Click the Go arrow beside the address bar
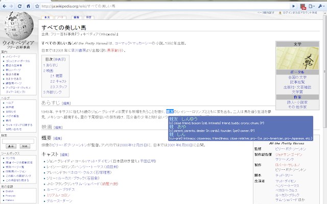This screenshot has width=327, height=204. [x=293, y=6]
